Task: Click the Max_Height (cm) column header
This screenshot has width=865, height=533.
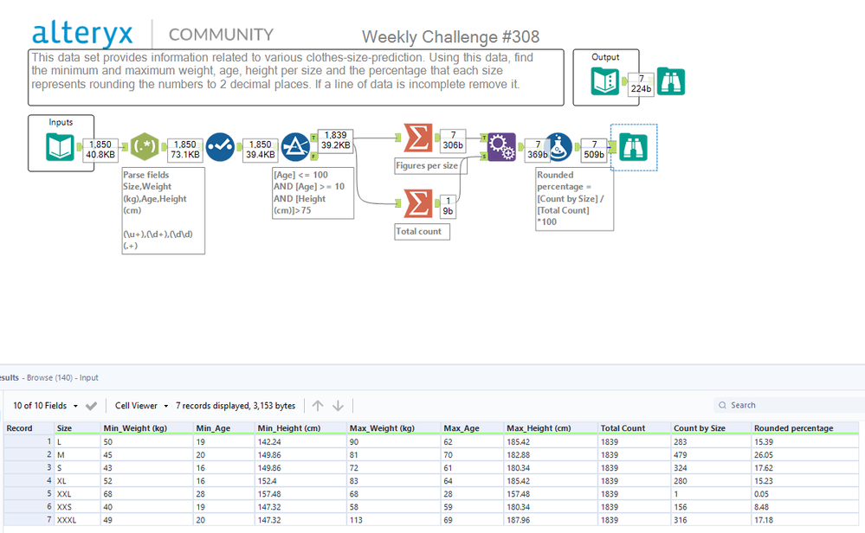Action: (551, 428)
